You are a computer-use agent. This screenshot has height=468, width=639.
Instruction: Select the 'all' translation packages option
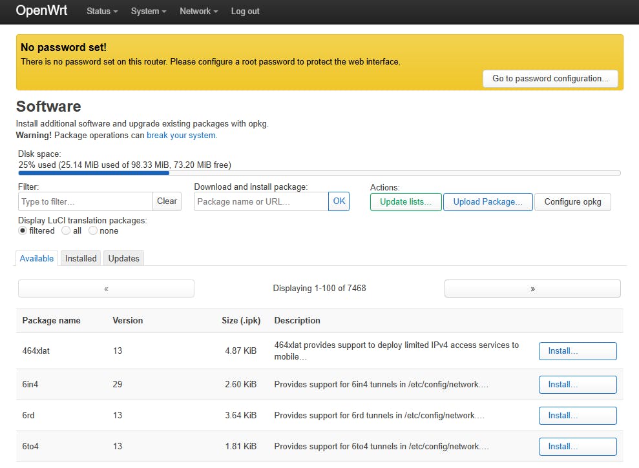[66, 230]
